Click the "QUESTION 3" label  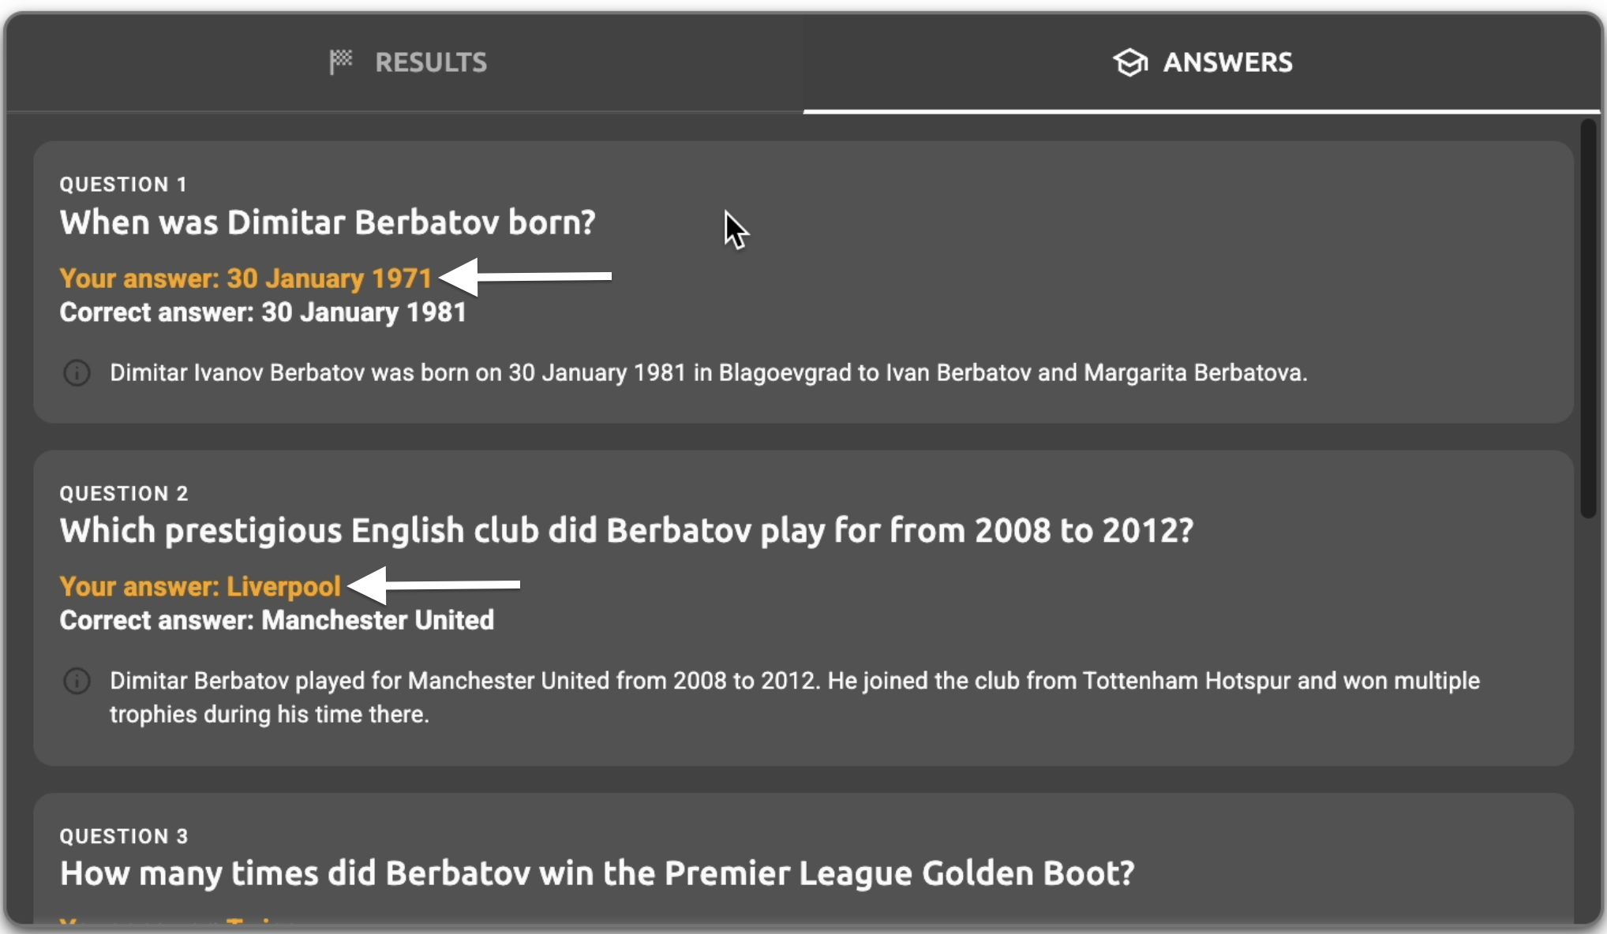[124, 836]
